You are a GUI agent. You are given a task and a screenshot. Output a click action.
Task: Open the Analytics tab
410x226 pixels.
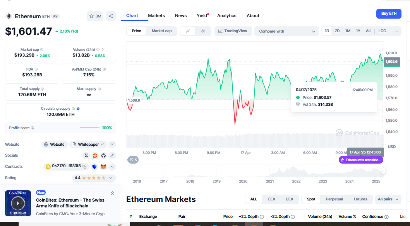pyautogui.click(x=227, y=16)
